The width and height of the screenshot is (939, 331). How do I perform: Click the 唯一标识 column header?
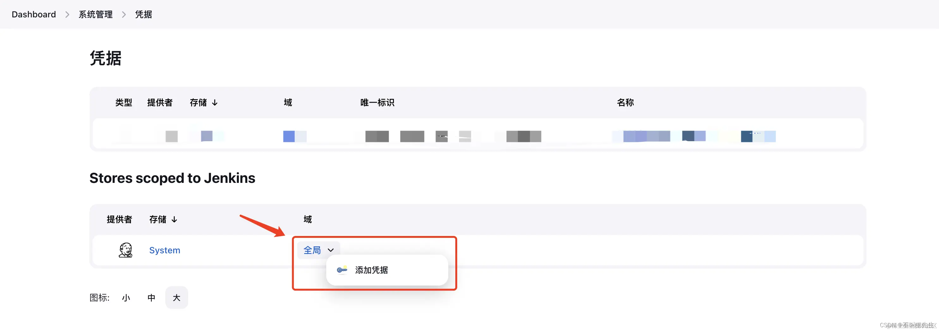377,102
